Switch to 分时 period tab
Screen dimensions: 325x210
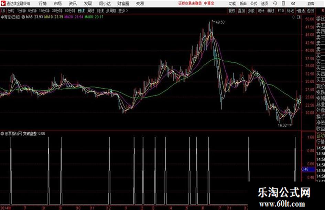click(x=11, y=11)
